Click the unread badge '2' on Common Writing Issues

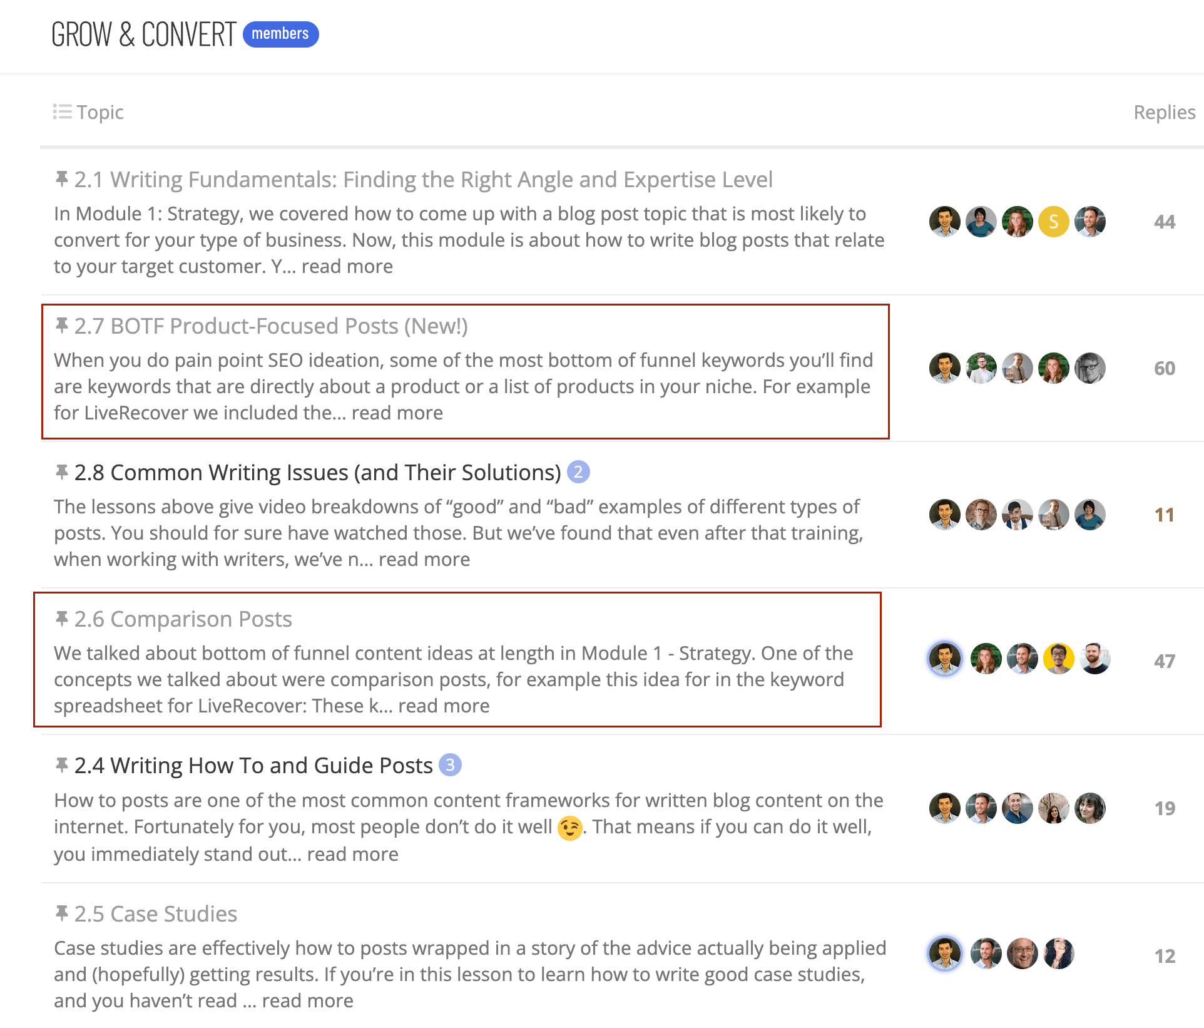[x=578, y=471]
